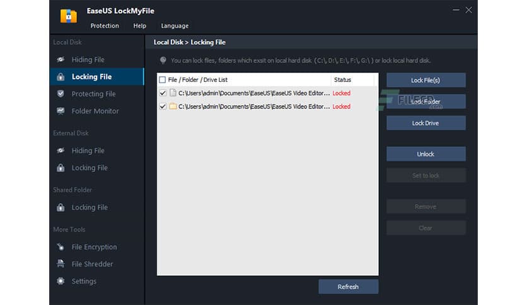The image size is (527, 305).
Task: Click the Locked status in the first row
Action: coord(342,93)
